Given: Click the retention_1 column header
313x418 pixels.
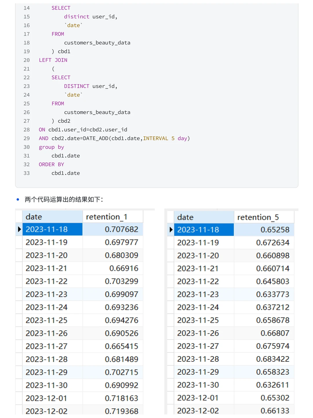Looking at the screenshot, I should tap(113, 217).
